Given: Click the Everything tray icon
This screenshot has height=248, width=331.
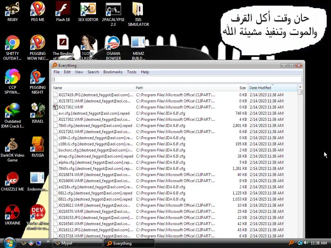Looking at the screenshot, I should tap(291, 243).
